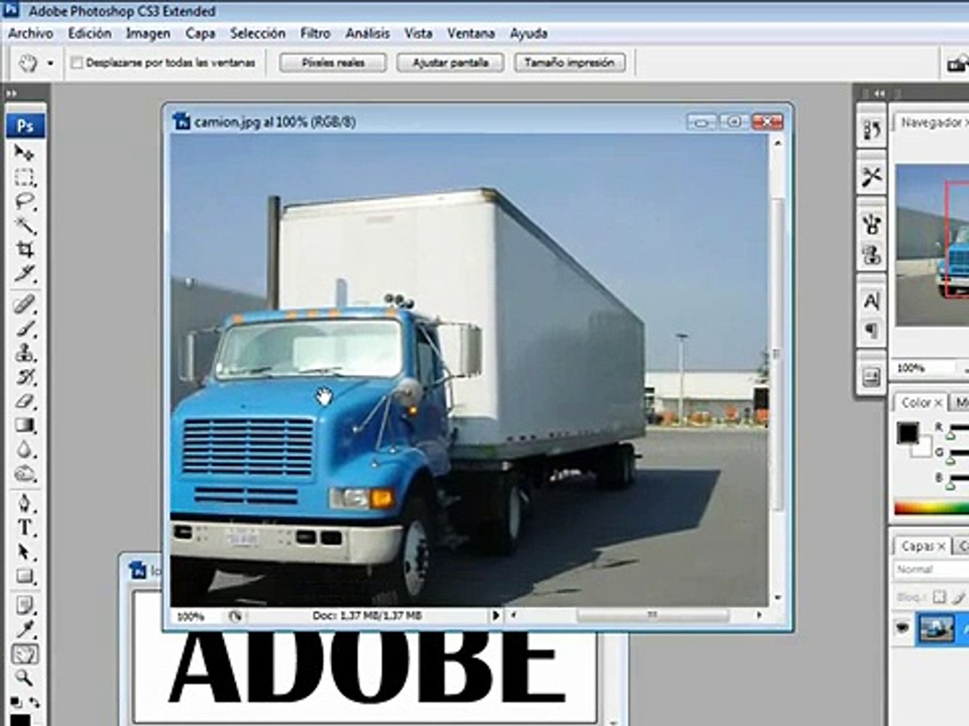Select the Clone Stamp tool
This screenshot has width=969, height=726.
click(x=24, y=352)
